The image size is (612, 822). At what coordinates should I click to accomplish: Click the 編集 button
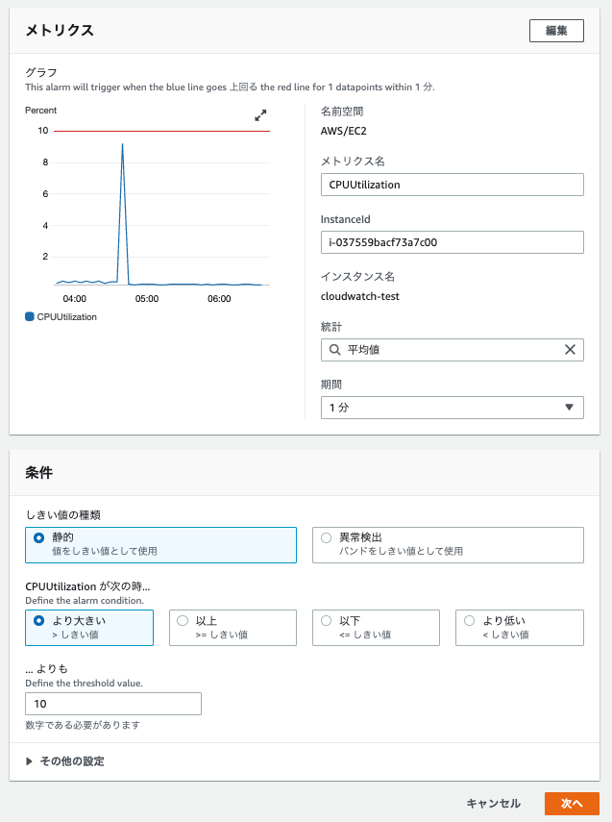pos(556,31)
